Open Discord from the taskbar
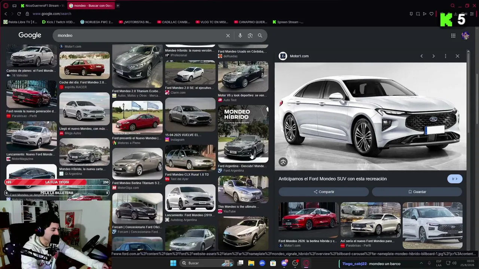Viewport: 479px width, 269px height. coord(284,263)
